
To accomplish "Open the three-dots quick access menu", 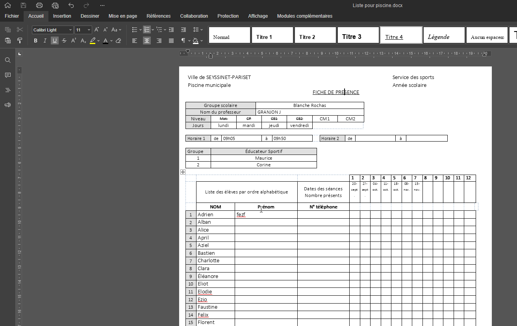I will coord(102,6).
